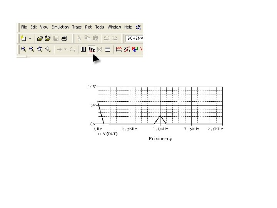Toggle the Log Y Axis horizontal-lines icon
Image resolution: width=277 pixels, height=208 pixels.
pyautogui.click(x=108, y=49)
